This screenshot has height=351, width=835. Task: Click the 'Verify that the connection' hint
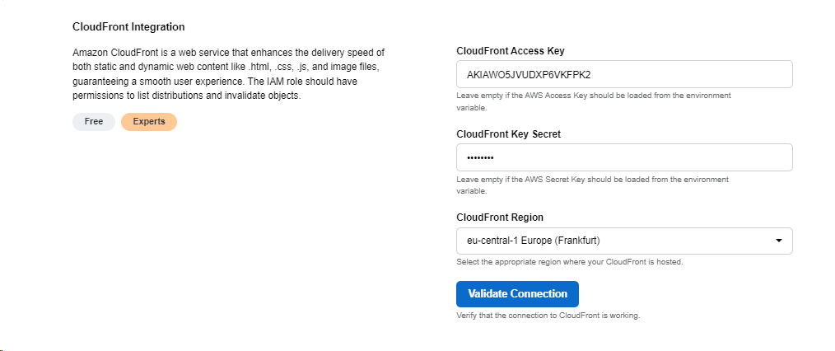click(x=548, y=316)
